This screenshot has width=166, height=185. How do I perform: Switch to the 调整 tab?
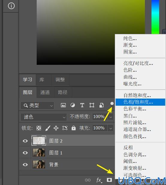(x=60, y=80)
